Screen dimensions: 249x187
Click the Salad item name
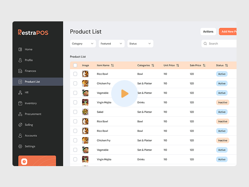coord(100,112)
